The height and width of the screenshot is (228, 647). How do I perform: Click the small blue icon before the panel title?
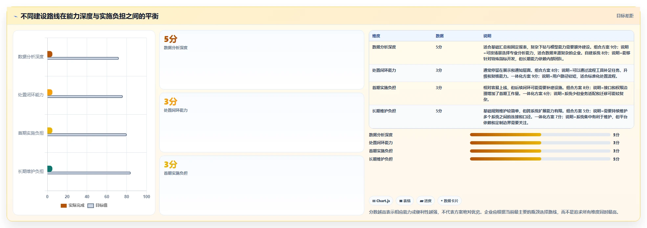pyautogui.click(x=15, y=16)
